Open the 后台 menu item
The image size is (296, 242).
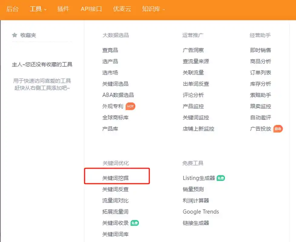point(13,9)
